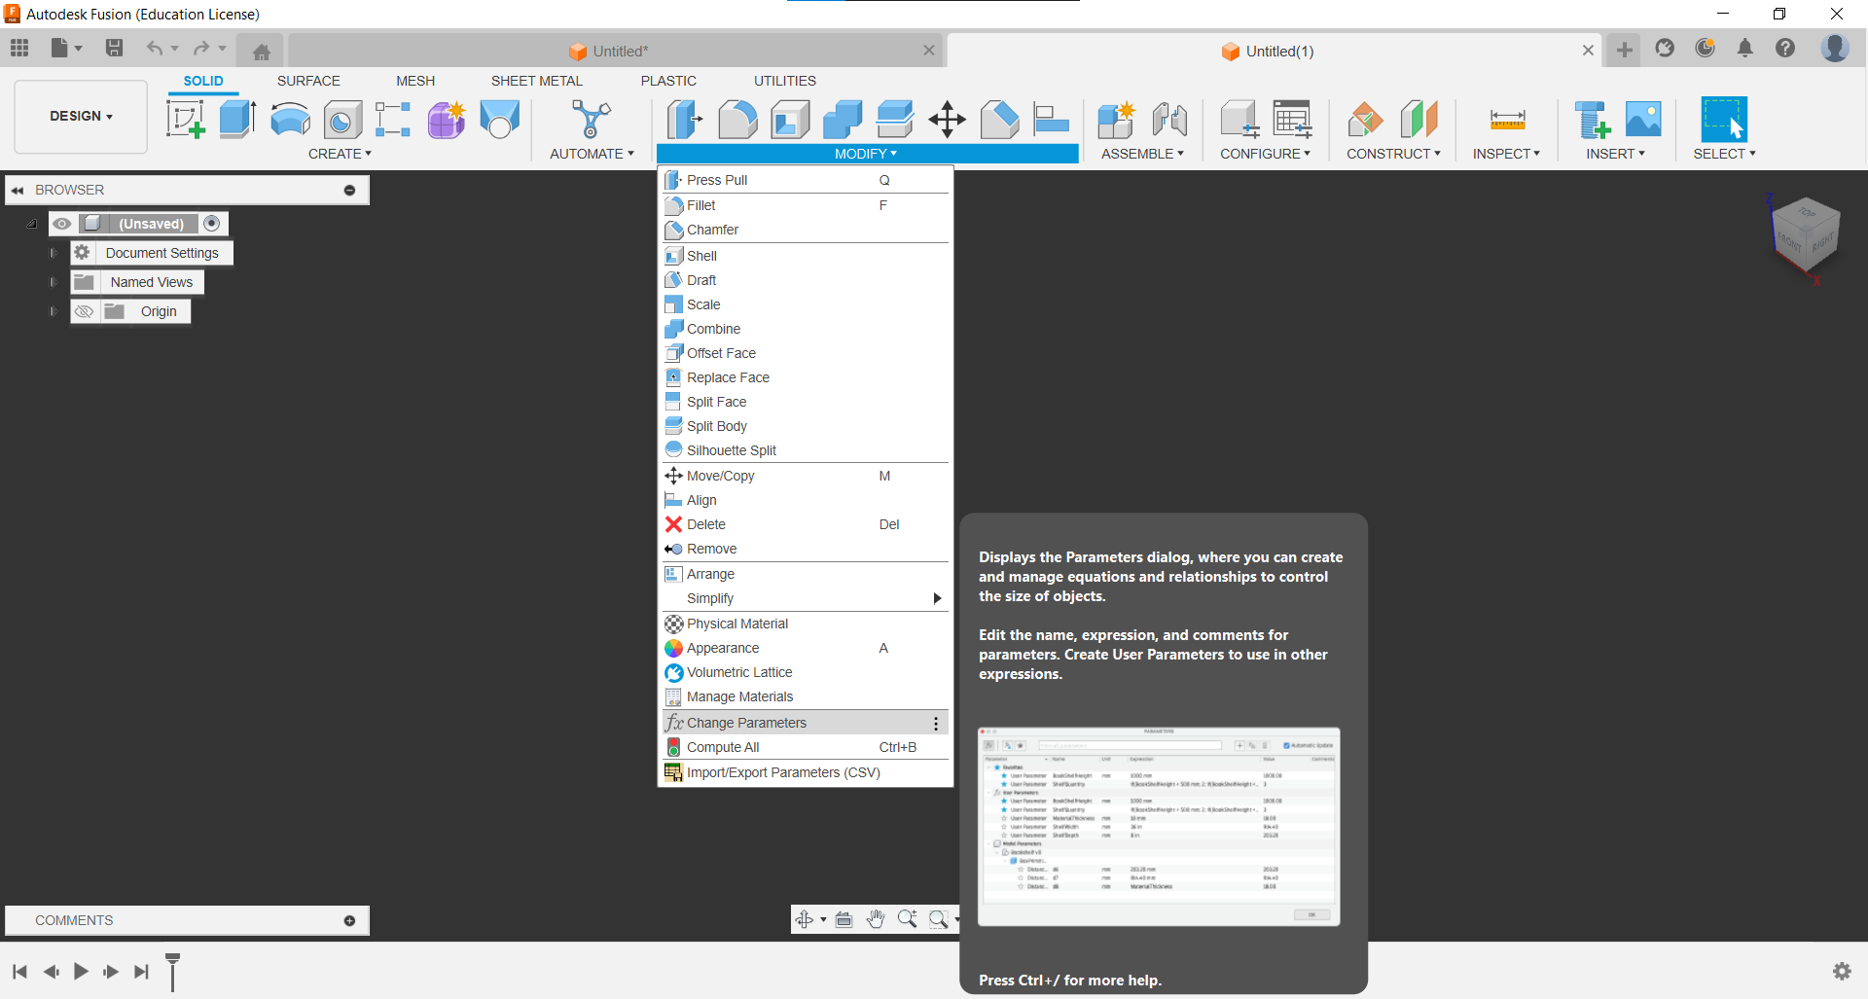Screen dimensions: 1868x999
Task: Open timeline settings gear at bottom right
Action: click(1842, 971)
